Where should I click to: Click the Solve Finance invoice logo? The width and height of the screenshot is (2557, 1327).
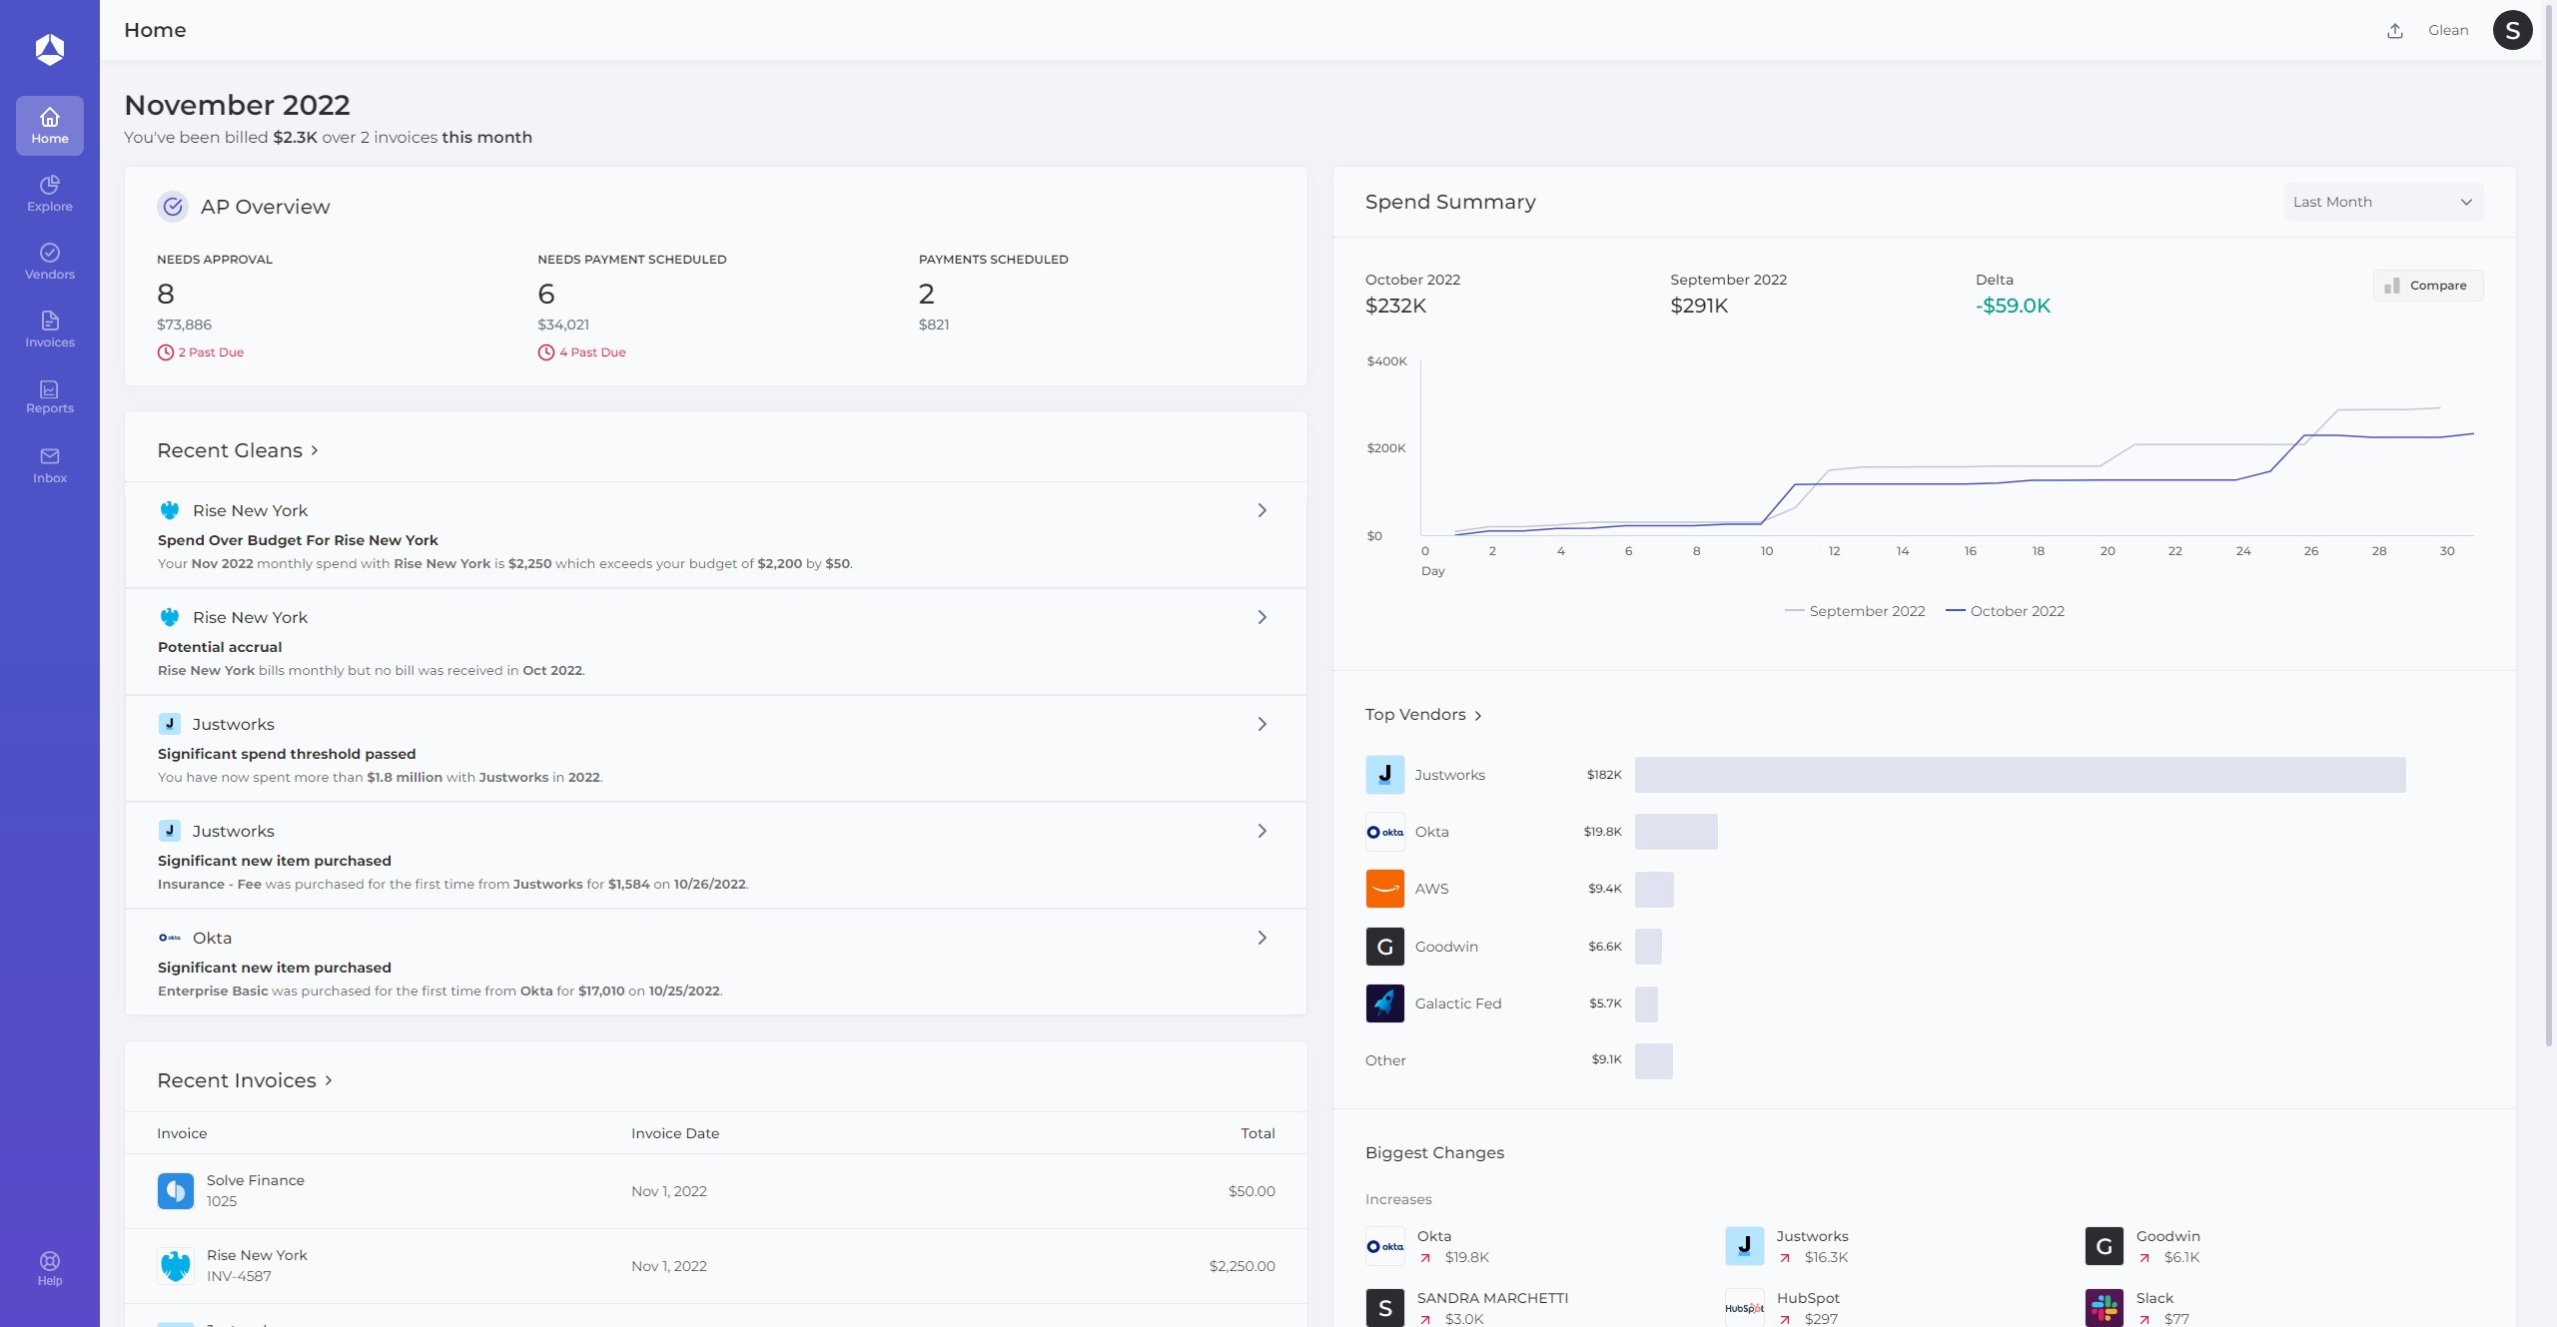point(176,1191)
